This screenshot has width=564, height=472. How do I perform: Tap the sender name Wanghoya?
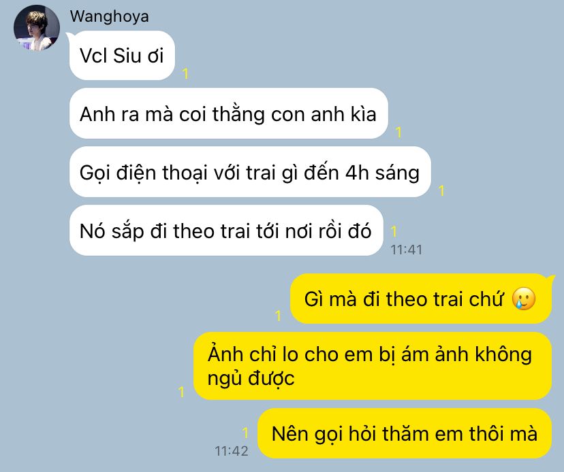click(110, 16)
